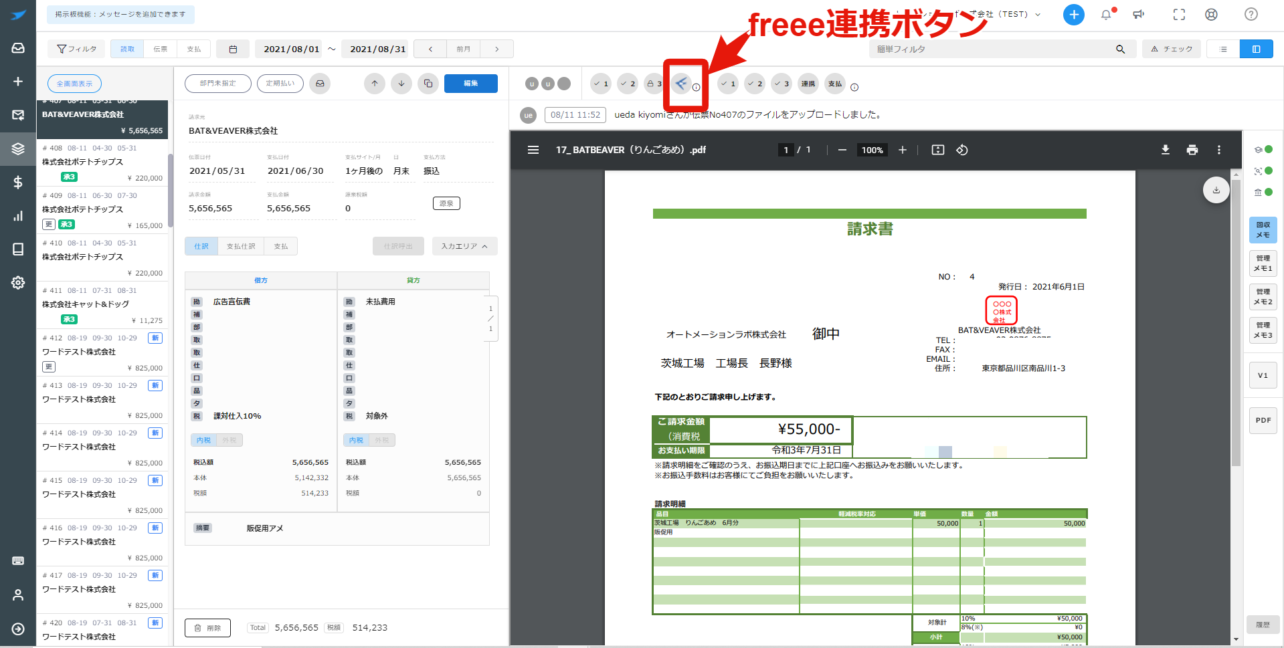
Task: Open the inbox tray icon in the left sidebar
Action: (18, 48)
